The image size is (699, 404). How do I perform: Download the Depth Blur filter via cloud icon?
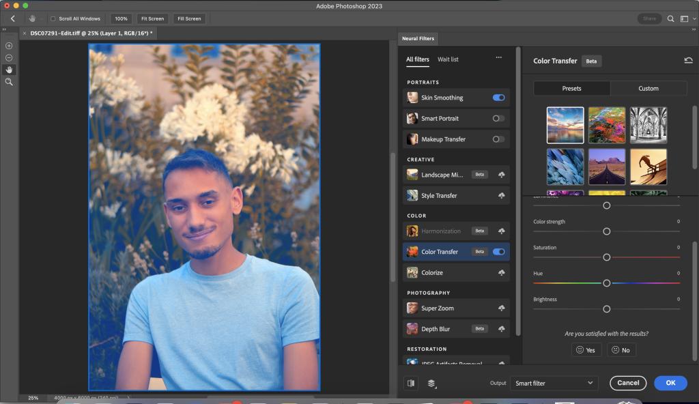point(502,329)
